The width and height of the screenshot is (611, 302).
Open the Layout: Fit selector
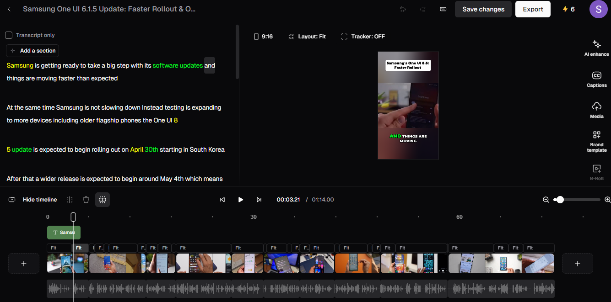coord(307,37)
